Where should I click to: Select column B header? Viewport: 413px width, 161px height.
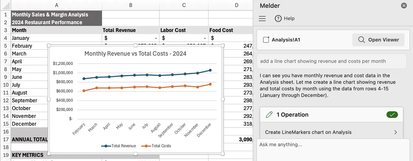pos(130,5)
